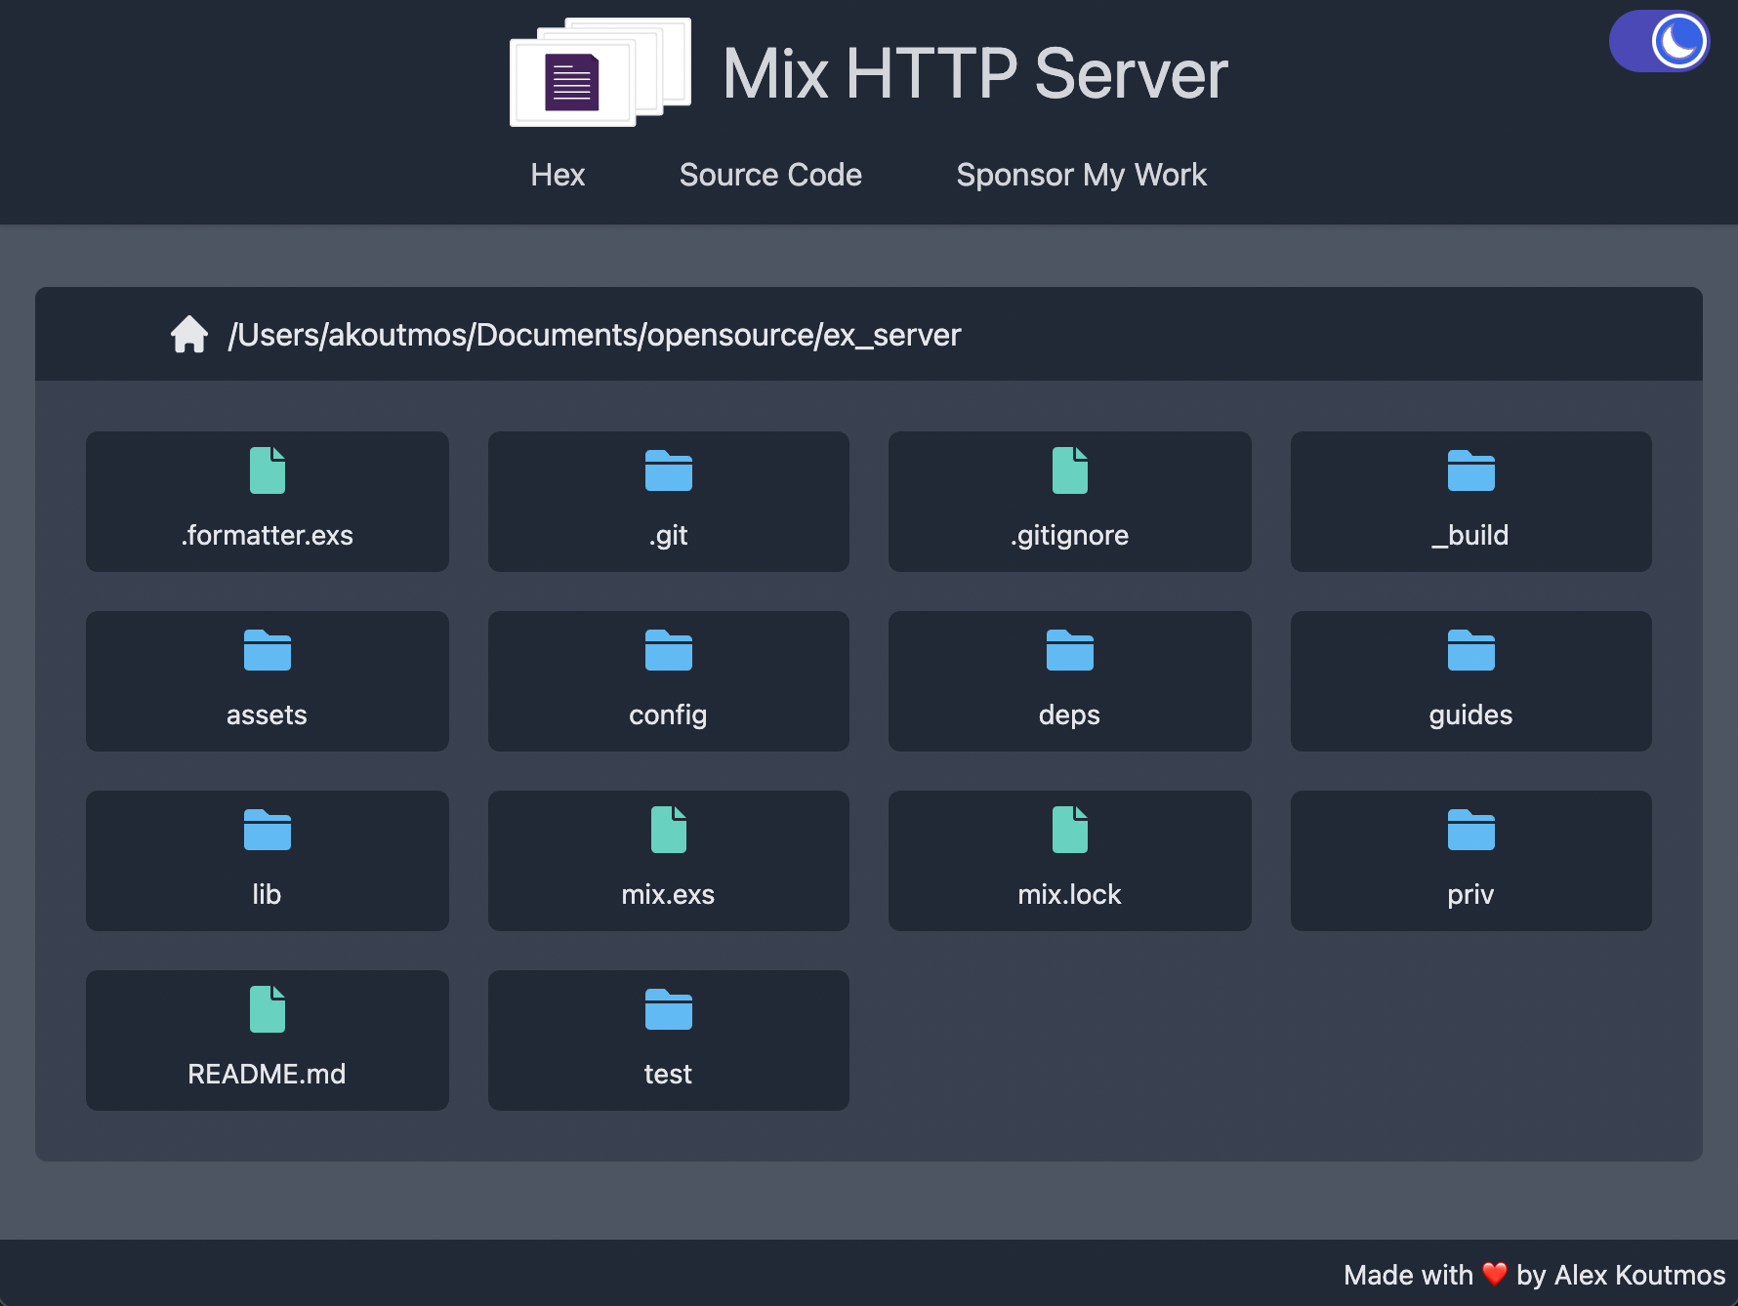Click the red heart in the footer
The width and height of the screenshot is (1738, 1306).
[1495, 1274]
